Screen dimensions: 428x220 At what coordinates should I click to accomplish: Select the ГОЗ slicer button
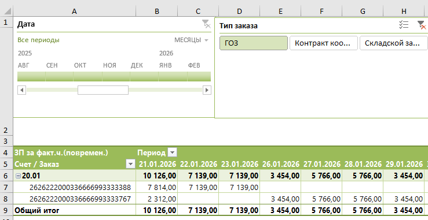[x=254, y=43]
